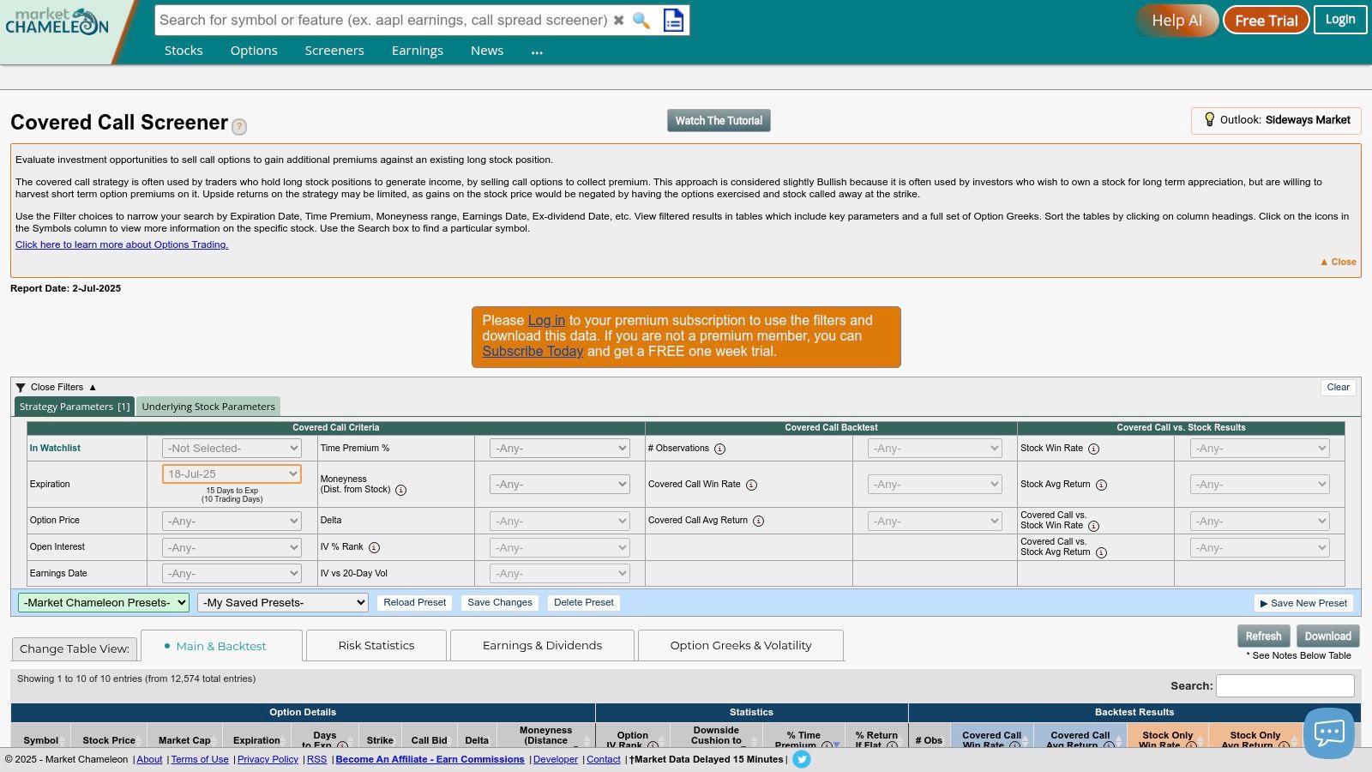
Task: Click the Subscribe Today link
Action: click(533, 352)
